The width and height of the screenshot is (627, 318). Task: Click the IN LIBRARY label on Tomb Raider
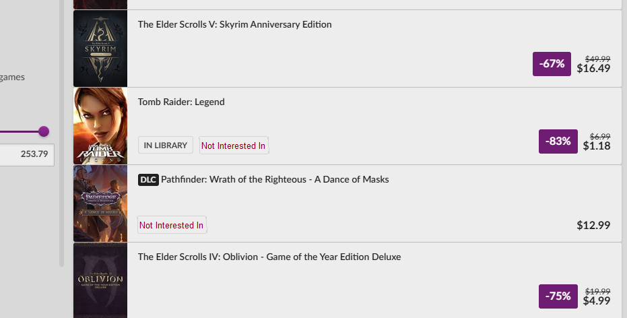point(166,146)
